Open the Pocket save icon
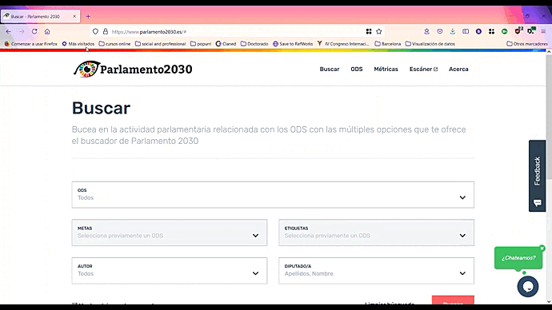 point(440,31)
